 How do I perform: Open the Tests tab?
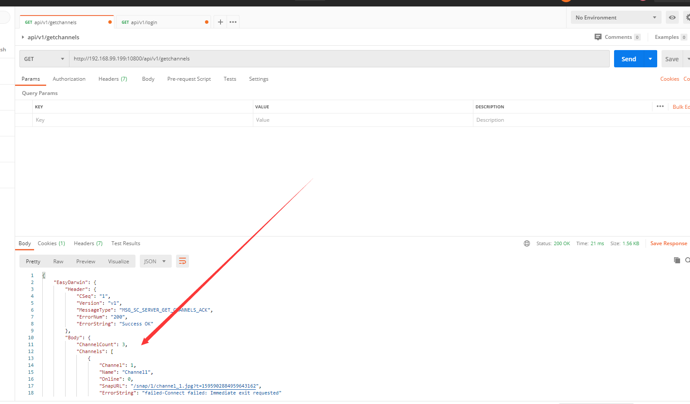[x=230, y=79]
